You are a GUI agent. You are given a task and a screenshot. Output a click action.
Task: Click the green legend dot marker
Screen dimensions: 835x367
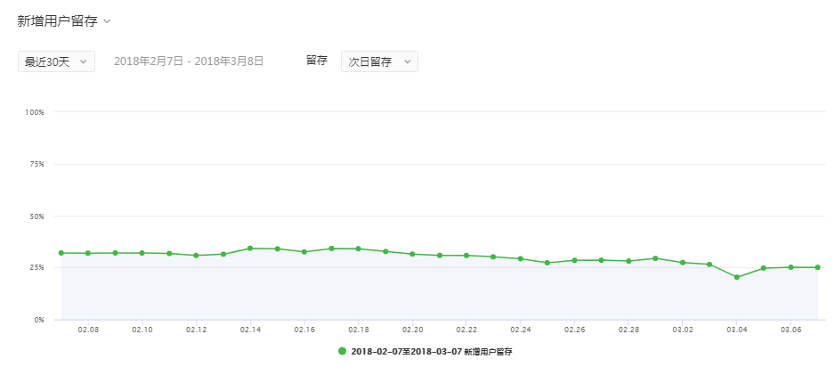point(343,352)
